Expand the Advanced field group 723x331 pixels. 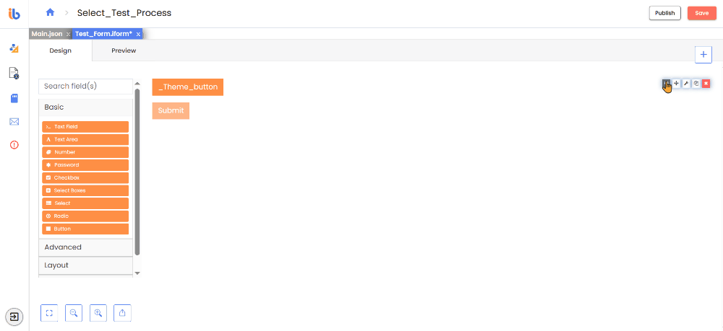86,247
